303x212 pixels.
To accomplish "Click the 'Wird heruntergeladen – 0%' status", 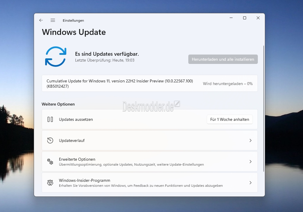I will point(228,84).
